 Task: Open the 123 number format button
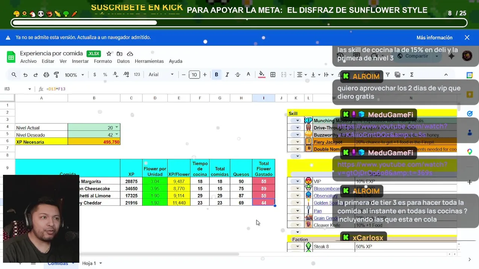point(137,75)
